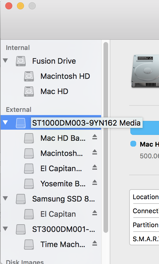Select Fusion Drive in sidebar

[51, 61]
